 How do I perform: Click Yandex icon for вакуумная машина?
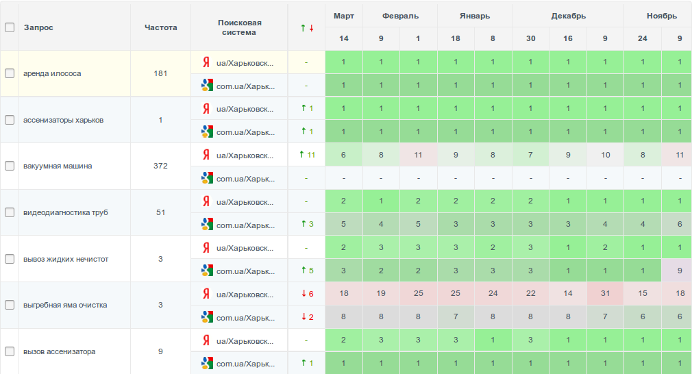(x=205, y=155)
